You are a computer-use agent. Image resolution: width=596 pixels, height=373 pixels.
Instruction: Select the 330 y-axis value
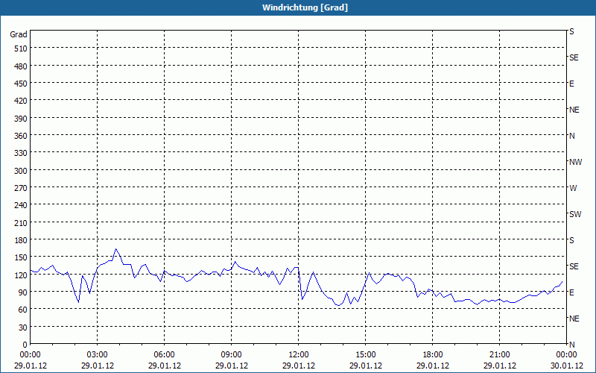[x=21, y=153]
